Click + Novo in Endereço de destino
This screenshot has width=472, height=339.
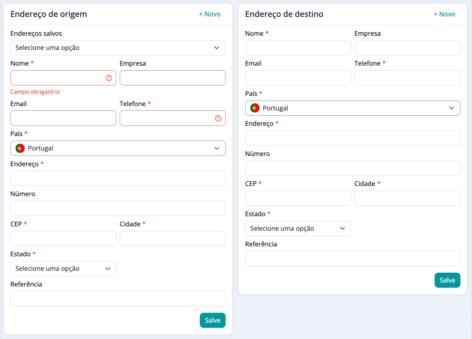click(x=444, y=14)
